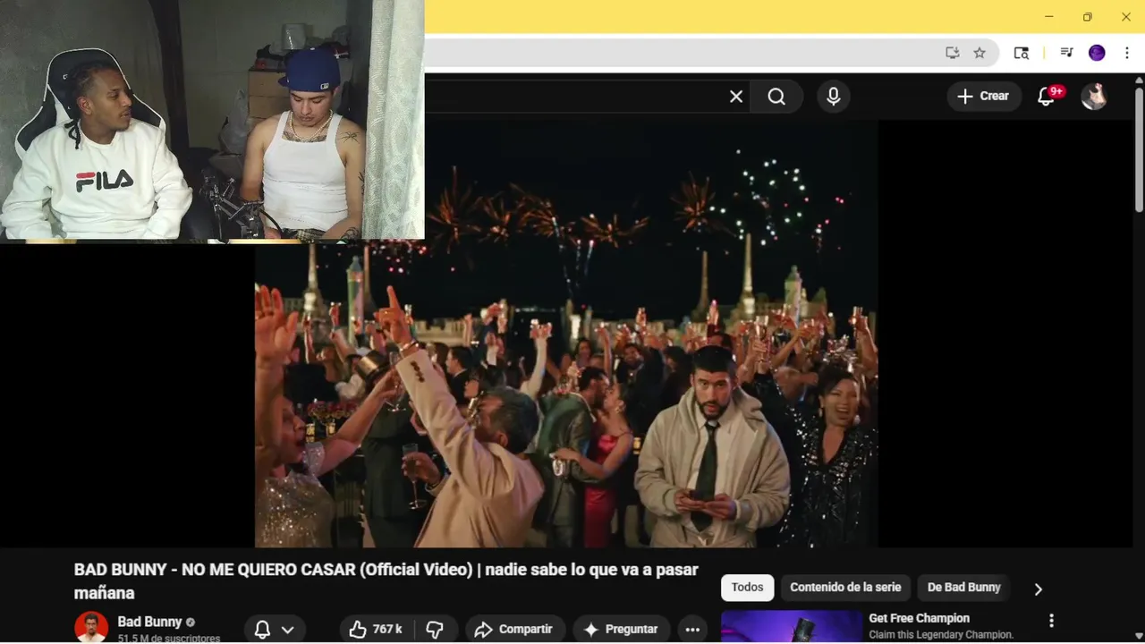Open options menu for Get Free Champion ad
The width and height of the screenshot is (1145, 644).
click(x=1051, y=621)
